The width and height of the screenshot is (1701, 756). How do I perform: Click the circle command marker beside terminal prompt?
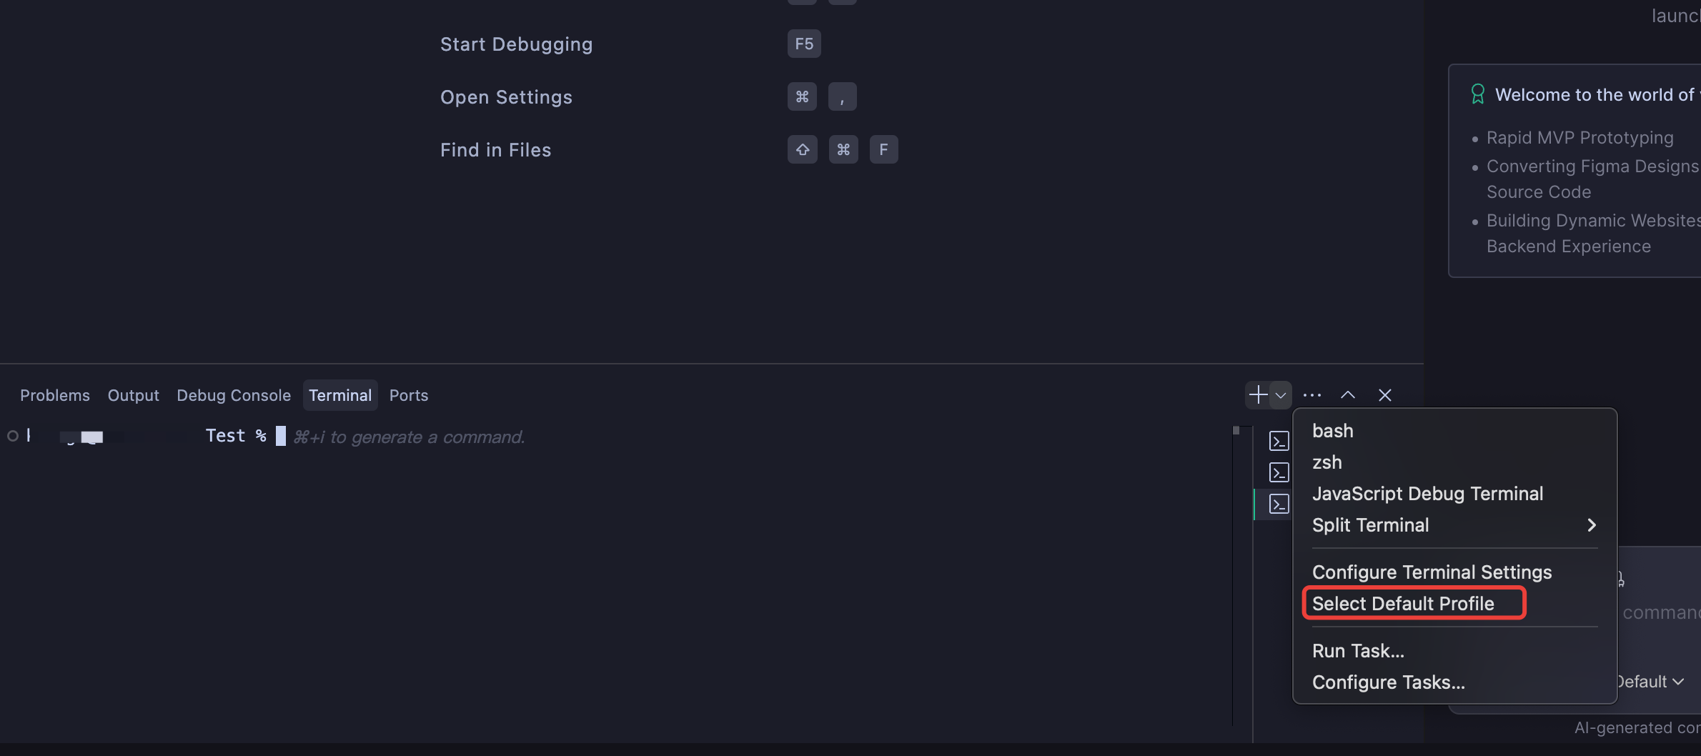[13, 436]
